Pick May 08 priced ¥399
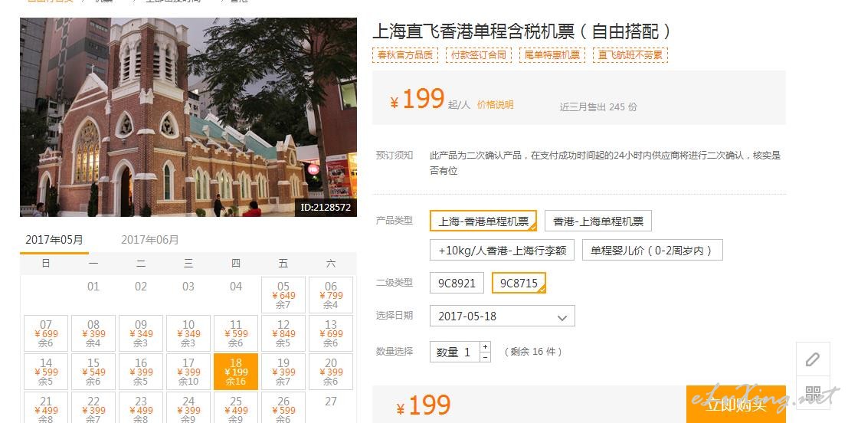 click(93, 333)
